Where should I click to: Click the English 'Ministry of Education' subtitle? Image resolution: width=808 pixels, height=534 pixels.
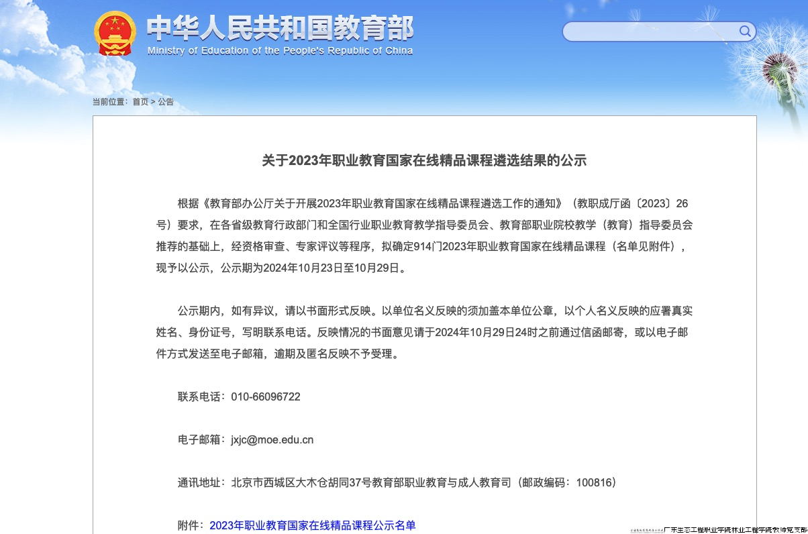point(280,51)
